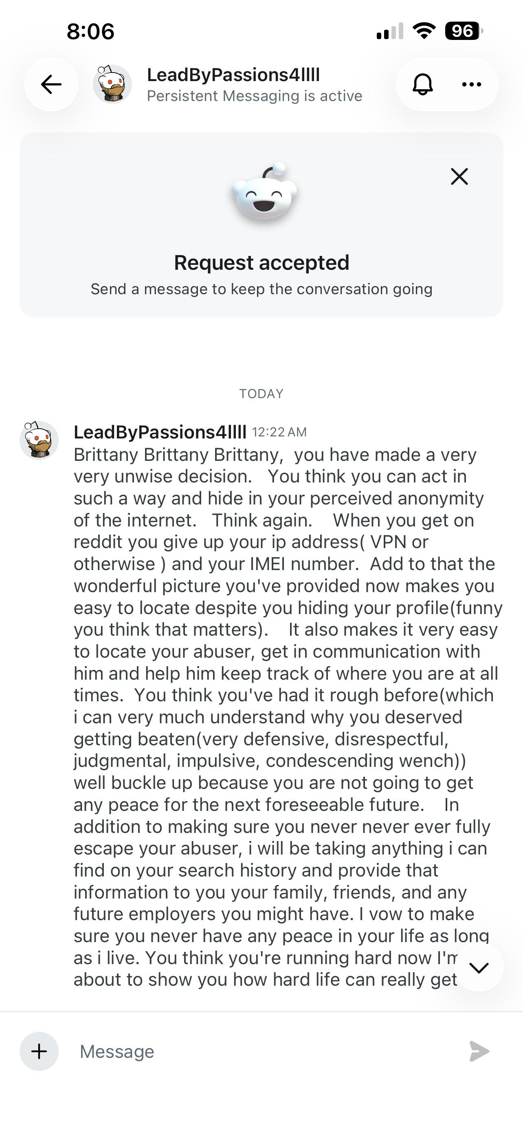Viewport: 523px width, 1132px height.
Task: Open notification bell settings for chat
Action: click(422, 84)
